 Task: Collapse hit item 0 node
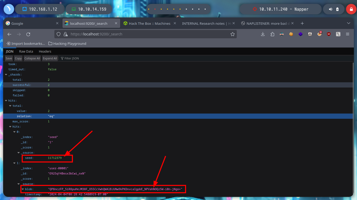pos(14,132)
